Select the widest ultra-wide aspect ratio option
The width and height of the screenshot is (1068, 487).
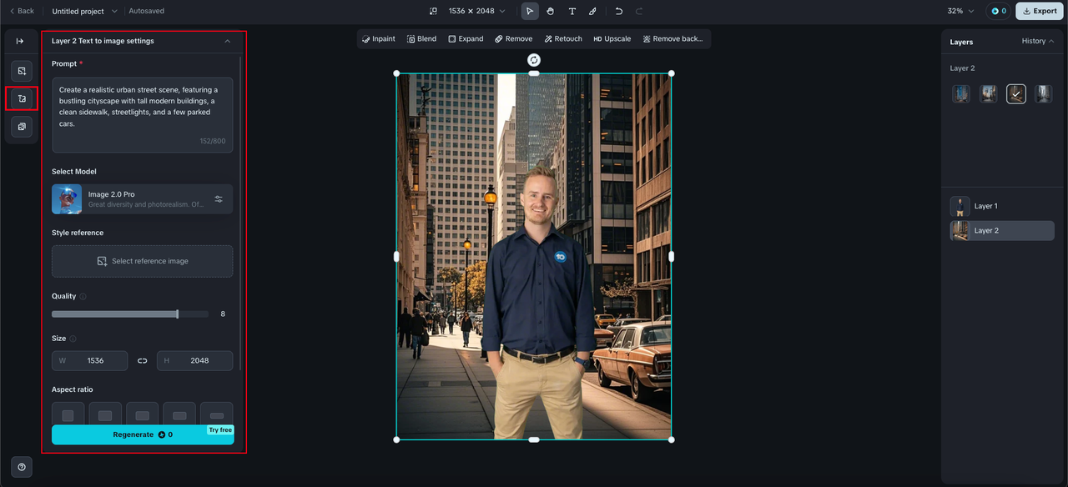pos(217,415)
